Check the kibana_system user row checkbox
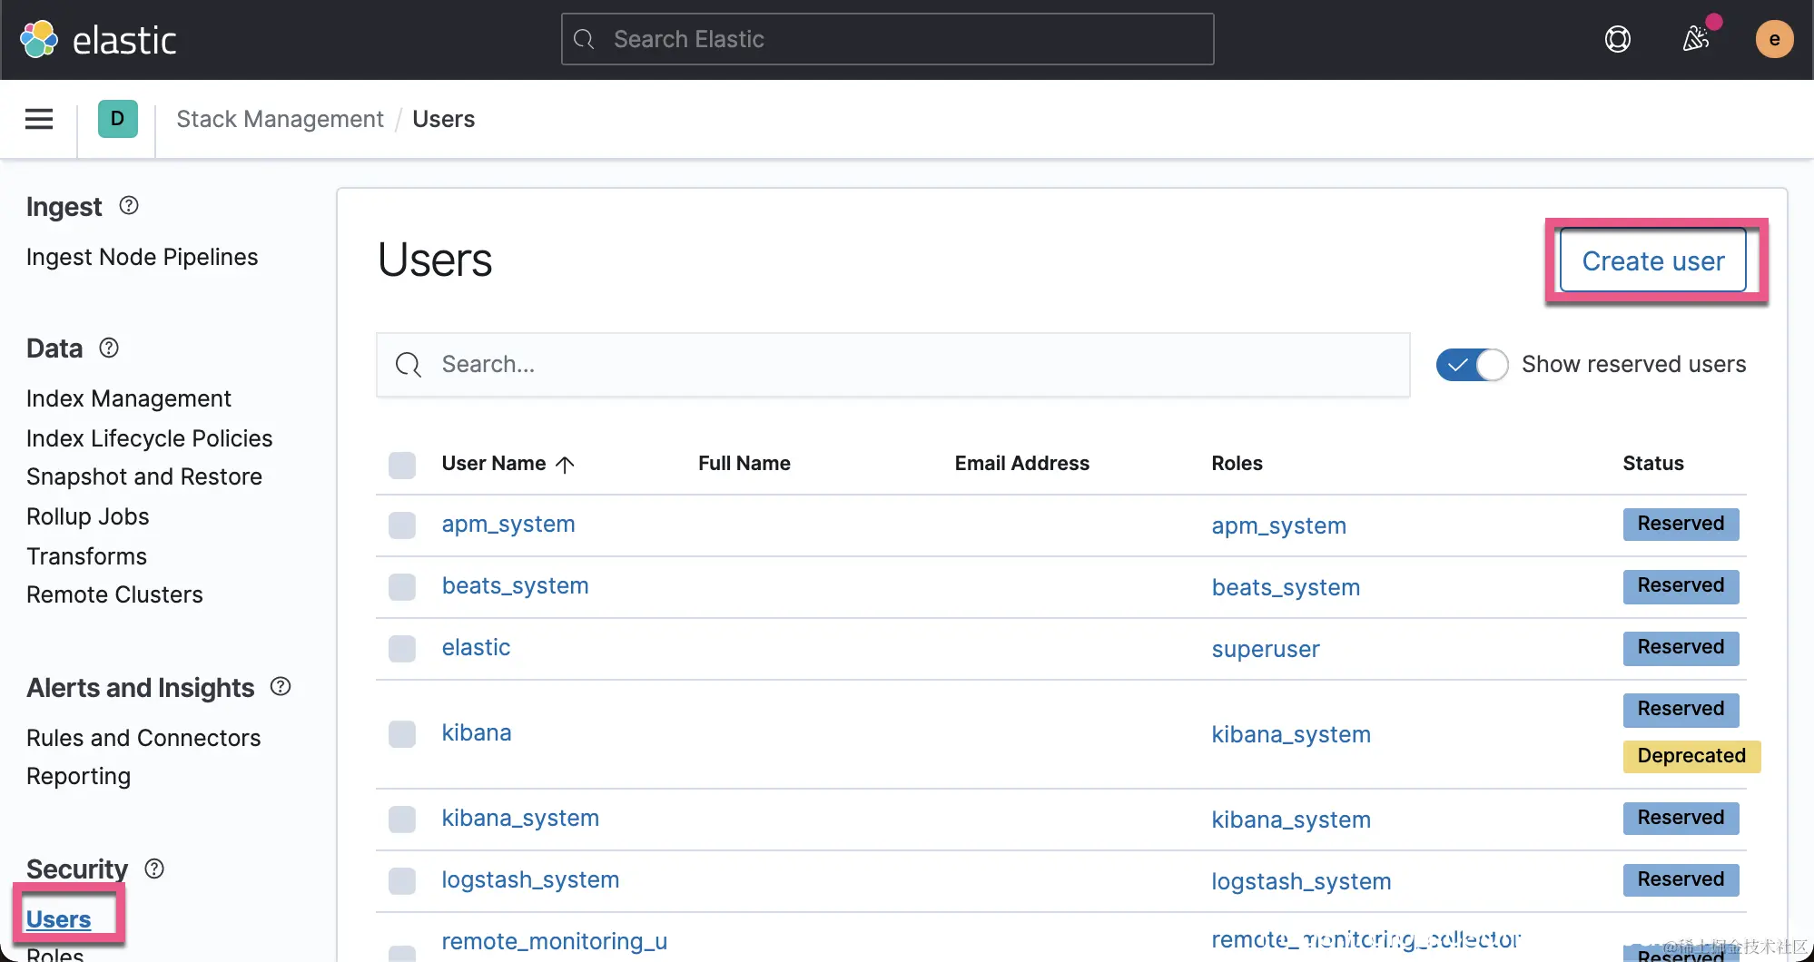The height and width of the screenshot is (962, 1814). click(402, 820)
